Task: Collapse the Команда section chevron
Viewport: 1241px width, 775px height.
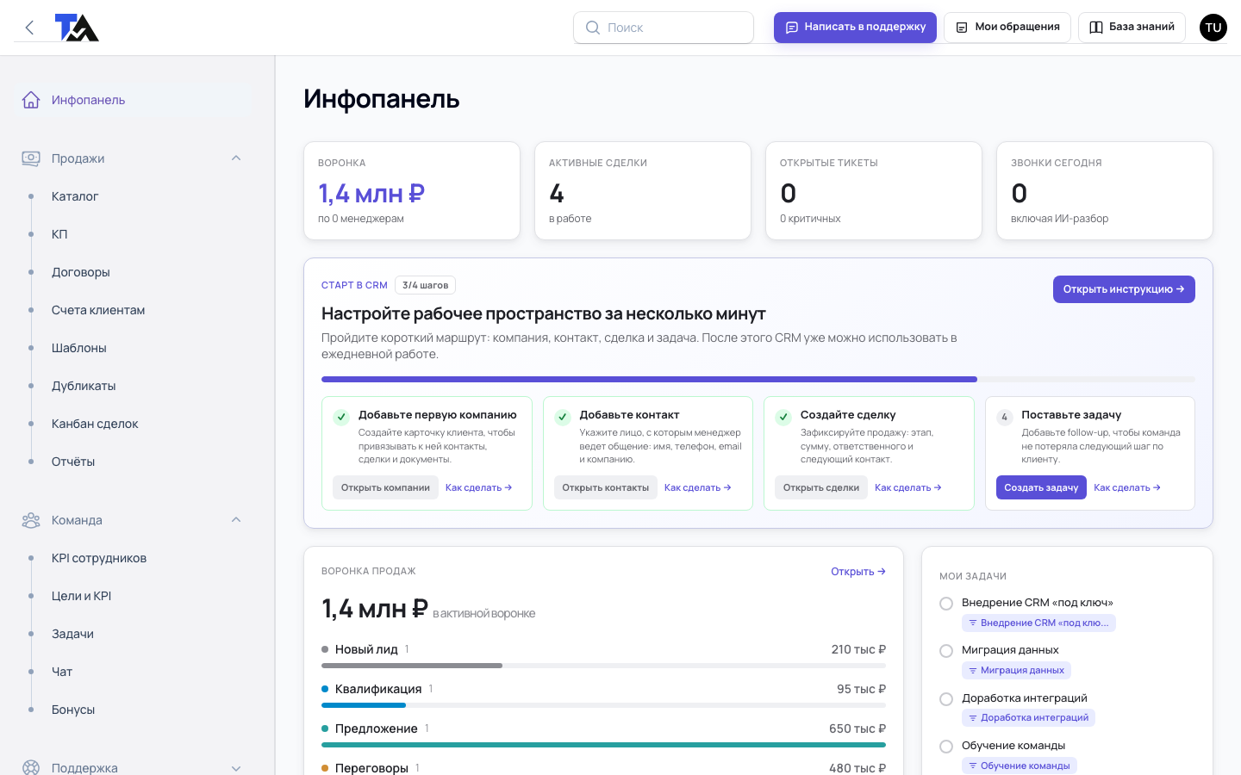Action: (x=236, y=520)
